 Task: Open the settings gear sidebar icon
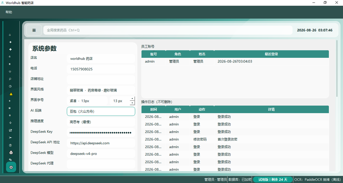(11, 167)
